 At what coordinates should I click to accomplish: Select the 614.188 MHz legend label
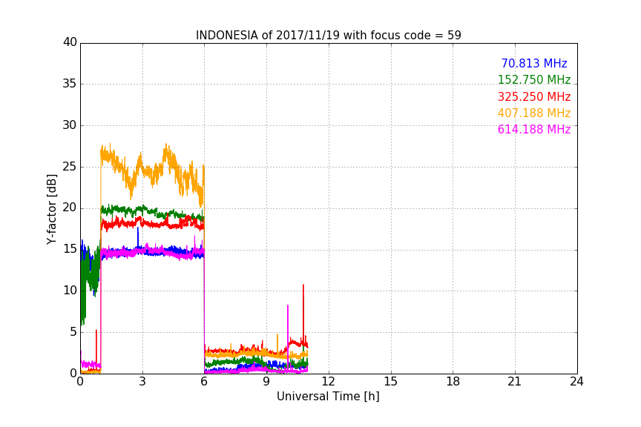534,130
